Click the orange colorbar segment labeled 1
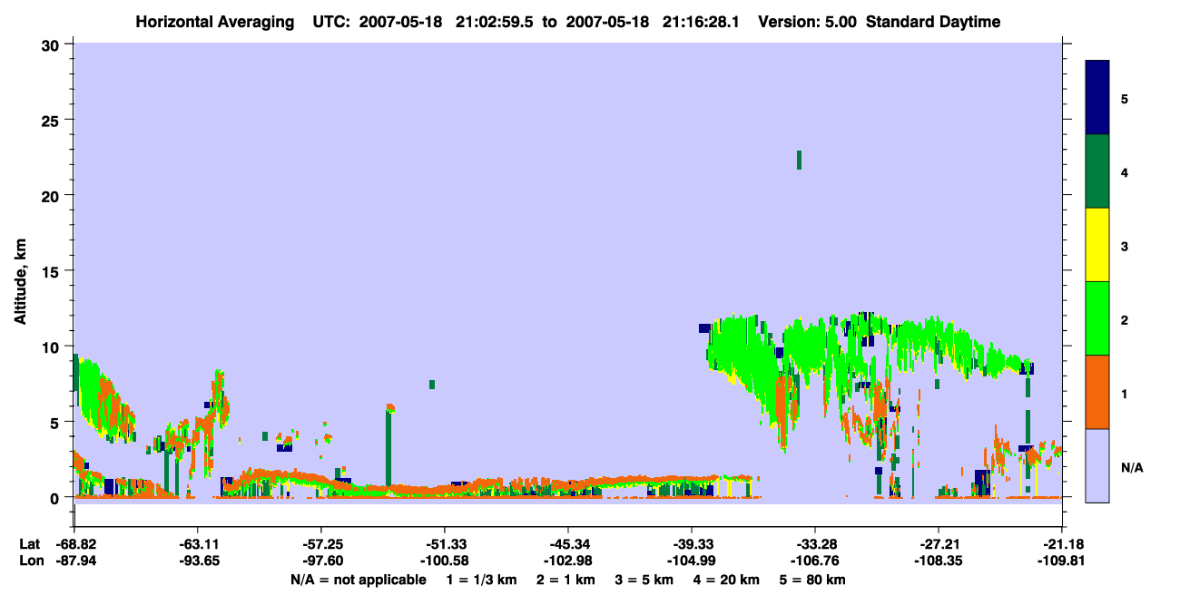Viewport: 1180px width, 605px height. [1097, 392]
